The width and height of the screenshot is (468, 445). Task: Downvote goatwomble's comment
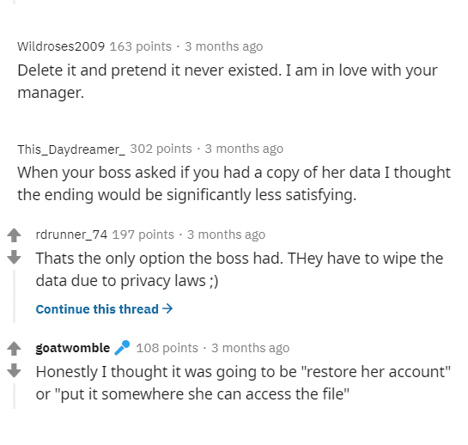tap(14, 370)
